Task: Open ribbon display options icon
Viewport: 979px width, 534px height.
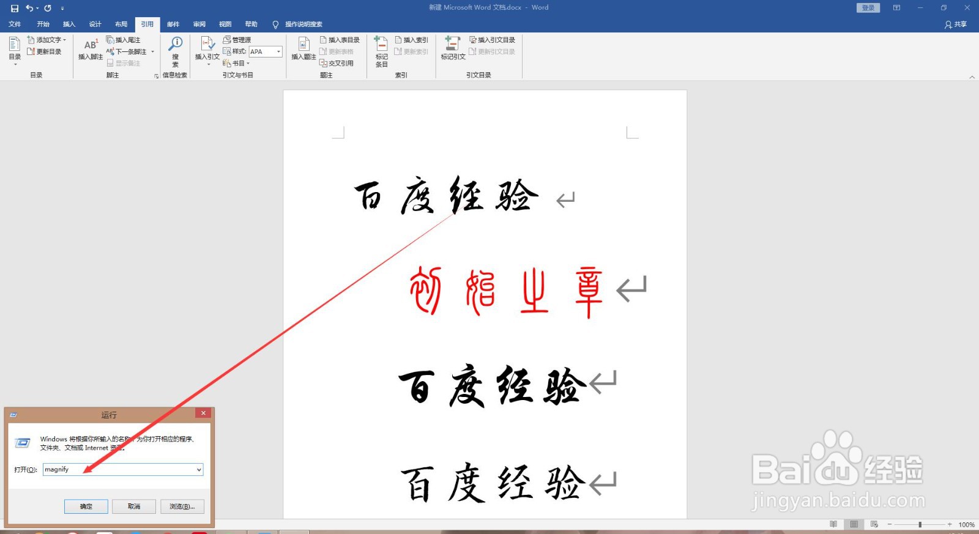Action: click(896, 8)
